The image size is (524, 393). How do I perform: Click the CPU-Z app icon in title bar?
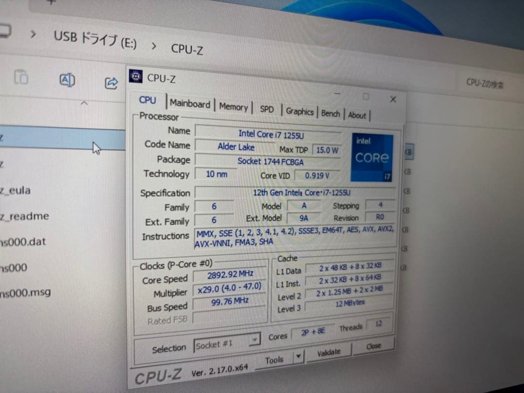coord(135,76)
